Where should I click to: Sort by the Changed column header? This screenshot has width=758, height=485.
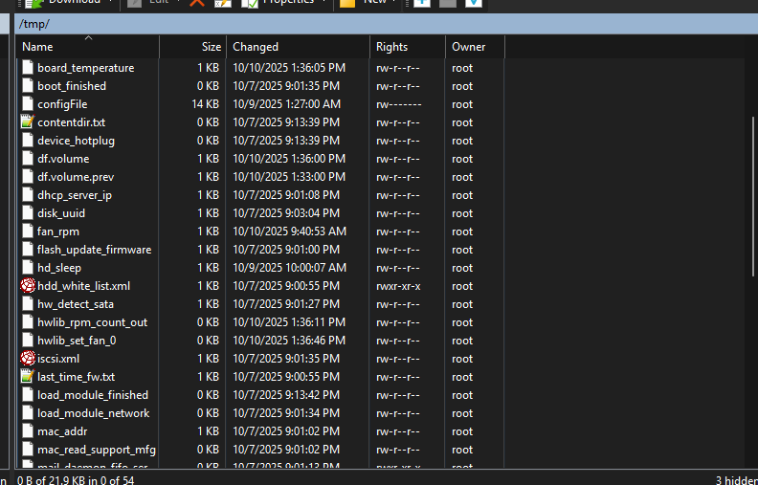click(x=298, y=46)
